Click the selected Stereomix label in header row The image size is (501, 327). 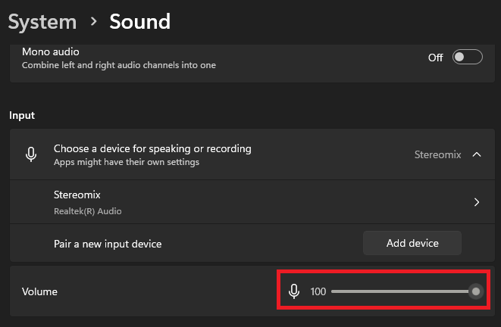click(437, 154)
